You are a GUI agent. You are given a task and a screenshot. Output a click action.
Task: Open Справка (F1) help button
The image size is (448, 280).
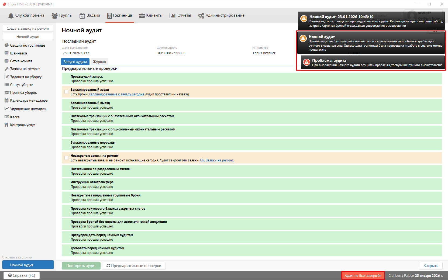click(22, 275)
